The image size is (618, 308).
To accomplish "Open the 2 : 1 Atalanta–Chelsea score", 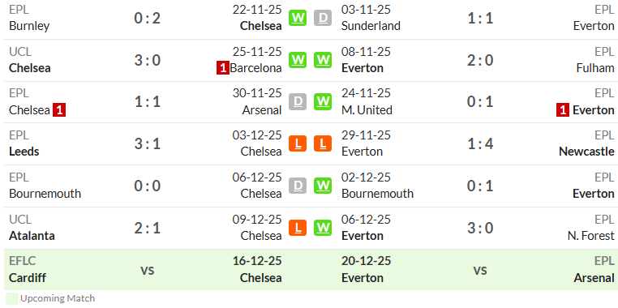I will click(147, 228).
